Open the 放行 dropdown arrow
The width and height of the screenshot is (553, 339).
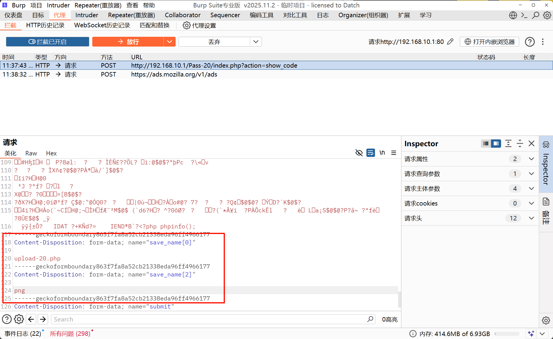click(x=169, y=42)
